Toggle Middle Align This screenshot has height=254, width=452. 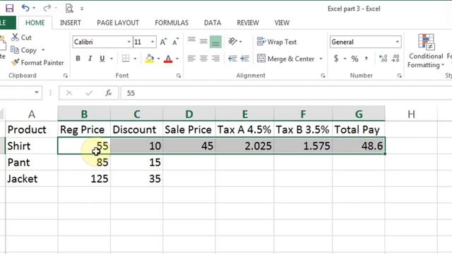(203, 42)
